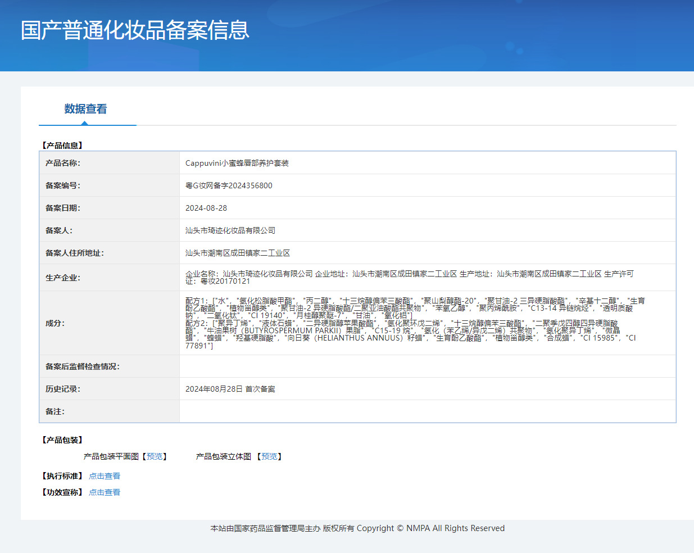Click the 备注 row label

55,411
